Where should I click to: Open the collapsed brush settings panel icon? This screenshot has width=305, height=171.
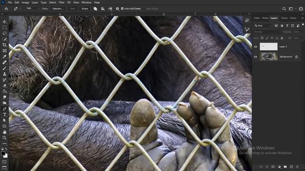pyautogui.click(x=247, y=29)
